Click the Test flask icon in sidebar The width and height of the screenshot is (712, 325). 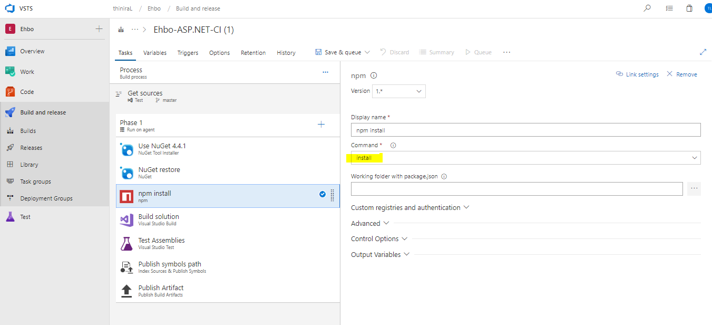(10, 216)
